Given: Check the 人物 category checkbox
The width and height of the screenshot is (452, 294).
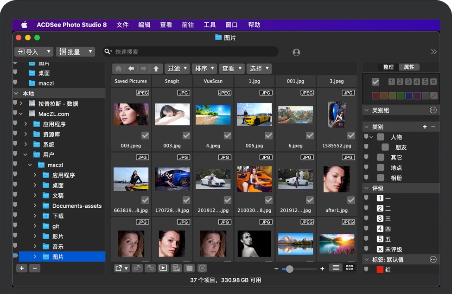Looking at the screenshot, I should point(381,137).
